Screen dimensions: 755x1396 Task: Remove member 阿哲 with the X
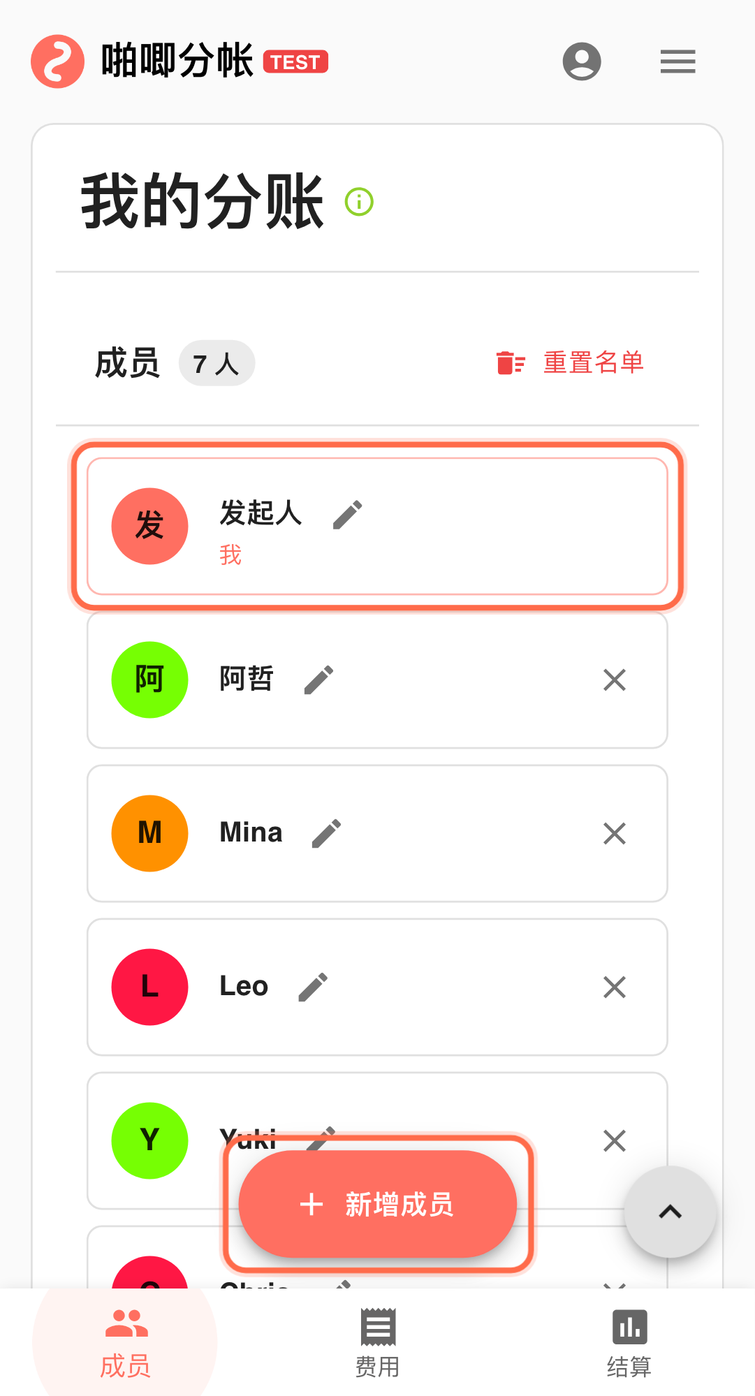[x=615, y=679]
